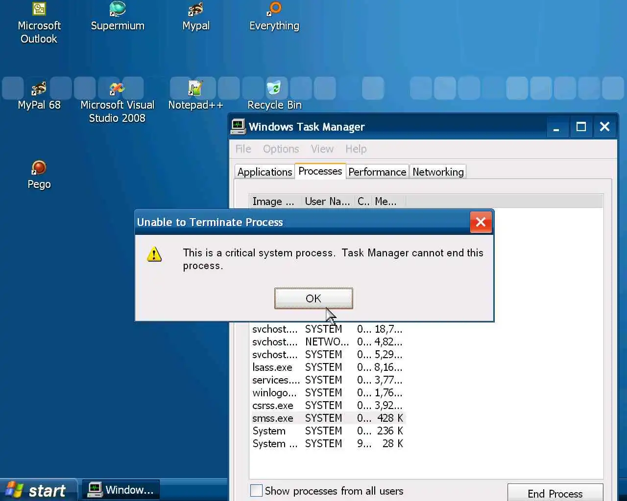Select svchost row using 5,29… memory

(328, 354)
